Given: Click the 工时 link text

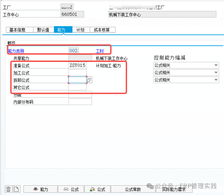Looking at the screenshot, I should (100, 51).
